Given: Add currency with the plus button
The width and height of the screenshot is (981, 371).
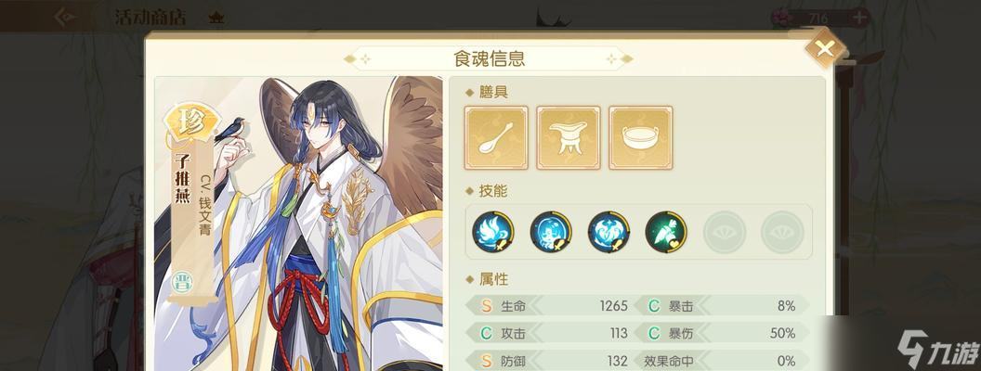Looking at the screenshot, I should click(860, 18).
